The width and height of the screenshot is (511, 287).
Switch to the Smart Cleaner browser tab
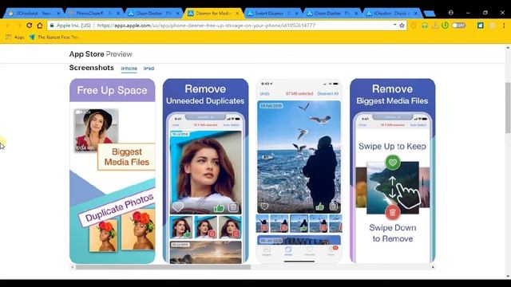272,14
